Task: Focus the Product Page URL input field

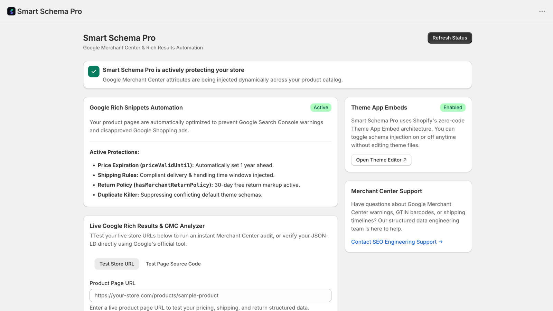Action: tap(210, 295)
